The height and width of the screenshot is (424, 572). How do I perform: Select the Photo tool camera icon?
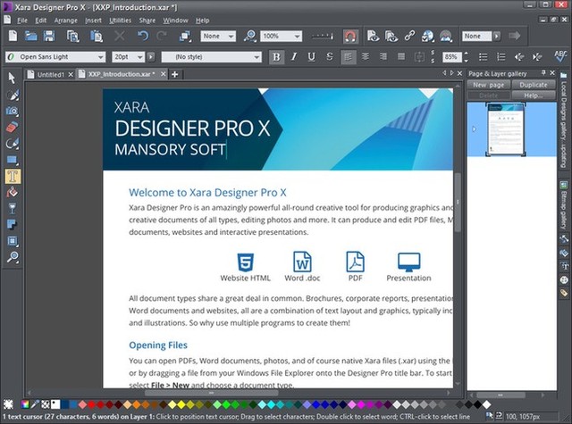pos(12,111)
